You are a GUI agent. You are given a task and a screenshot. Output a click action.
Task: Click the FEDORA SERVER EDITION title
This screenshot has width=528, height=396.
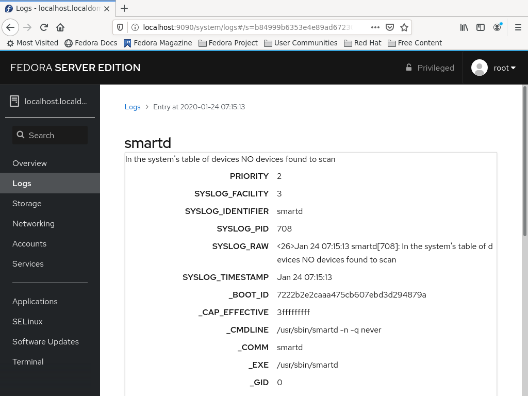pos(75,68)
